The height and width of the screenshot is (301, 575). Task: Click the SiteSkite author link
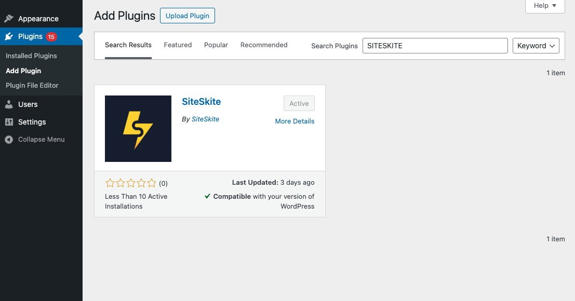click(205, 119)
